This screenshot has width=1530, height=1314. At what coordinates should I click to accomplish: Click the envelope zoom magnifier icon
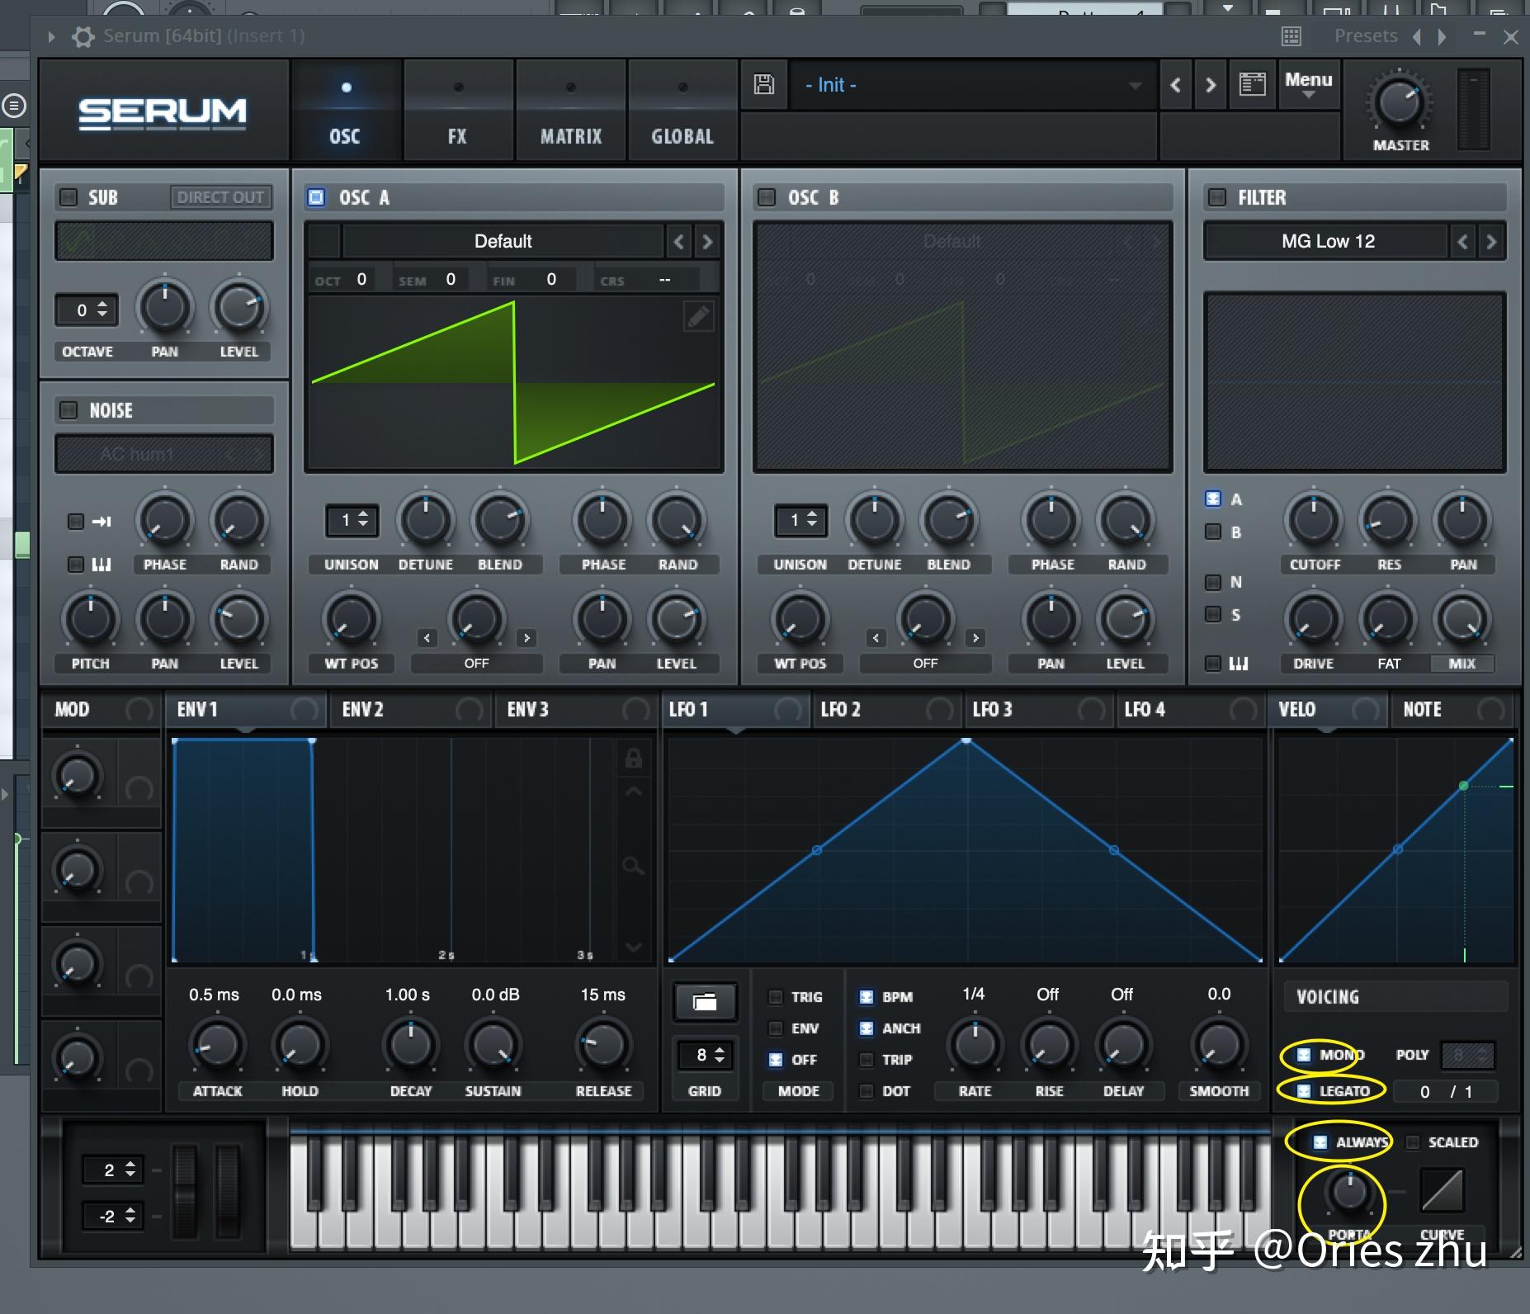point(633,866)
